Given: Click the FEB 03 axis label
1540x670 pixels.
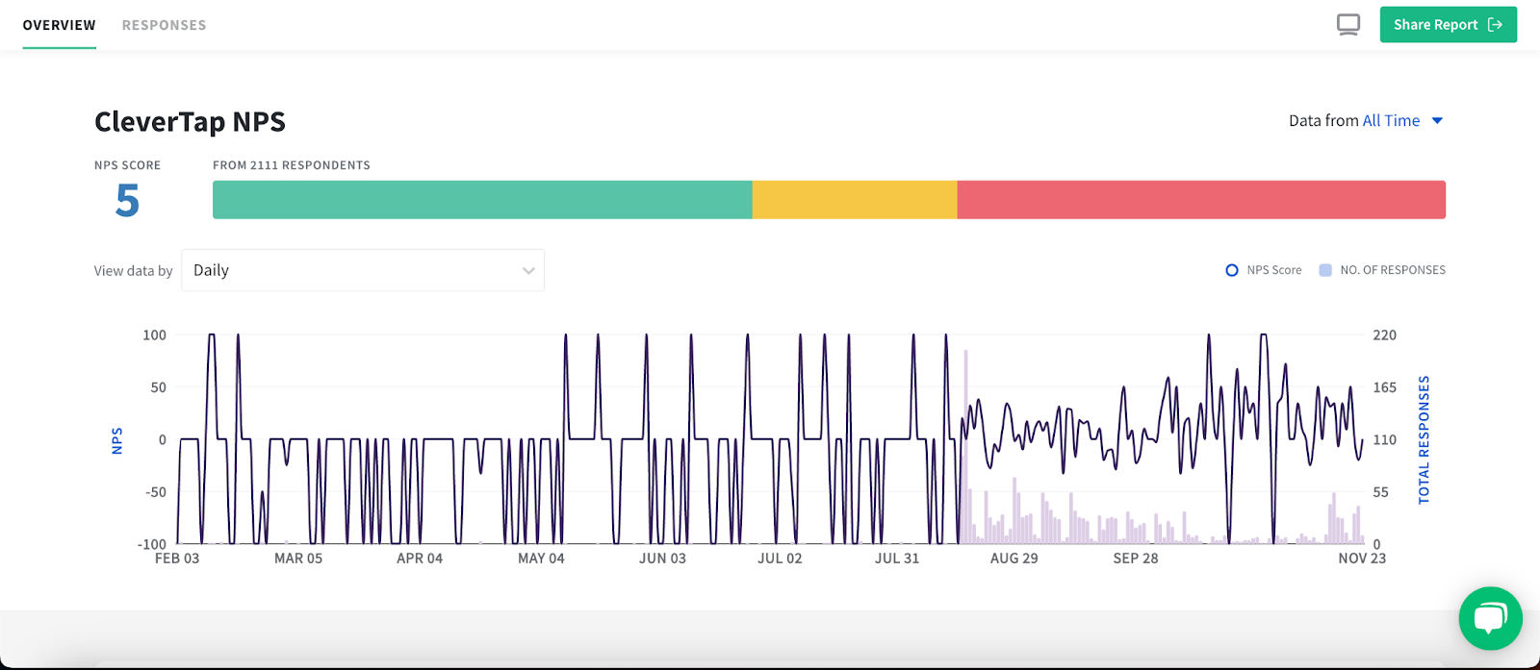Looking at the screenshot, I should coord(177,558).
